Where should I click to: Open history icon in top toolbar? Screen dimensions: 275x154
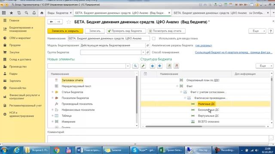(19, 13)
